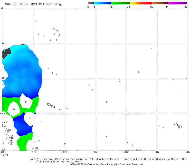Click the colorbar label '34'
190x166 pixels.
coord(129,7)
